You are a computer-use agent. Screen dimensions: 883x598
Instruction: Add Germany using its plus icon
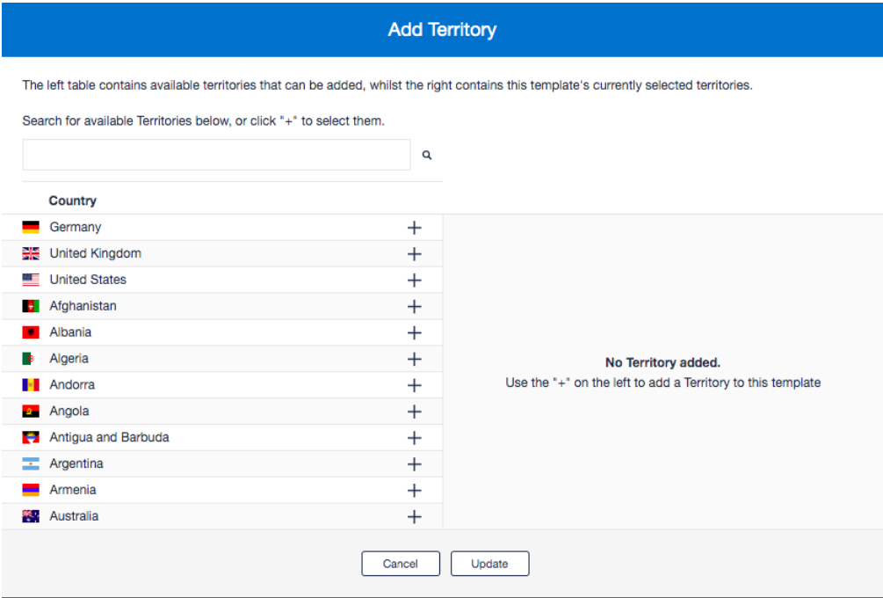[415, 228]
